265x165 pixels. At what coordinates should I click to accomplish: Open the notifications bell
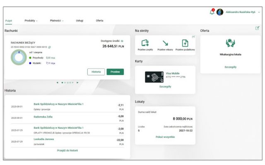pyautogui.click(x=212, y=12)
